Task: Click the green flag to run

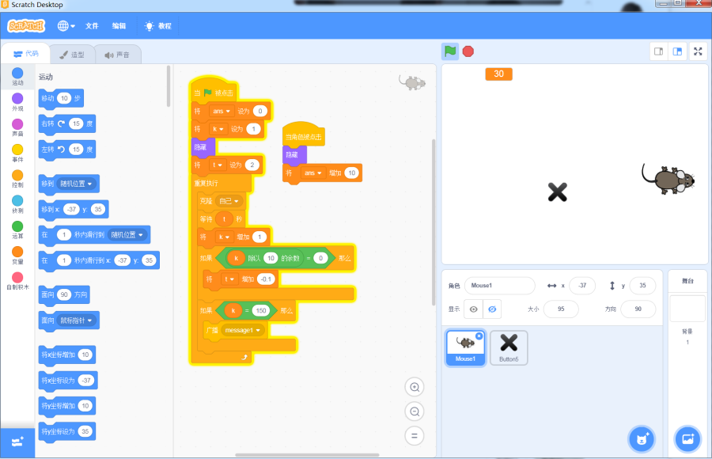Action: point(450,51)
